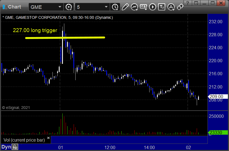
Task: Open the alerts A circle icon
Action: click(171, 7)
